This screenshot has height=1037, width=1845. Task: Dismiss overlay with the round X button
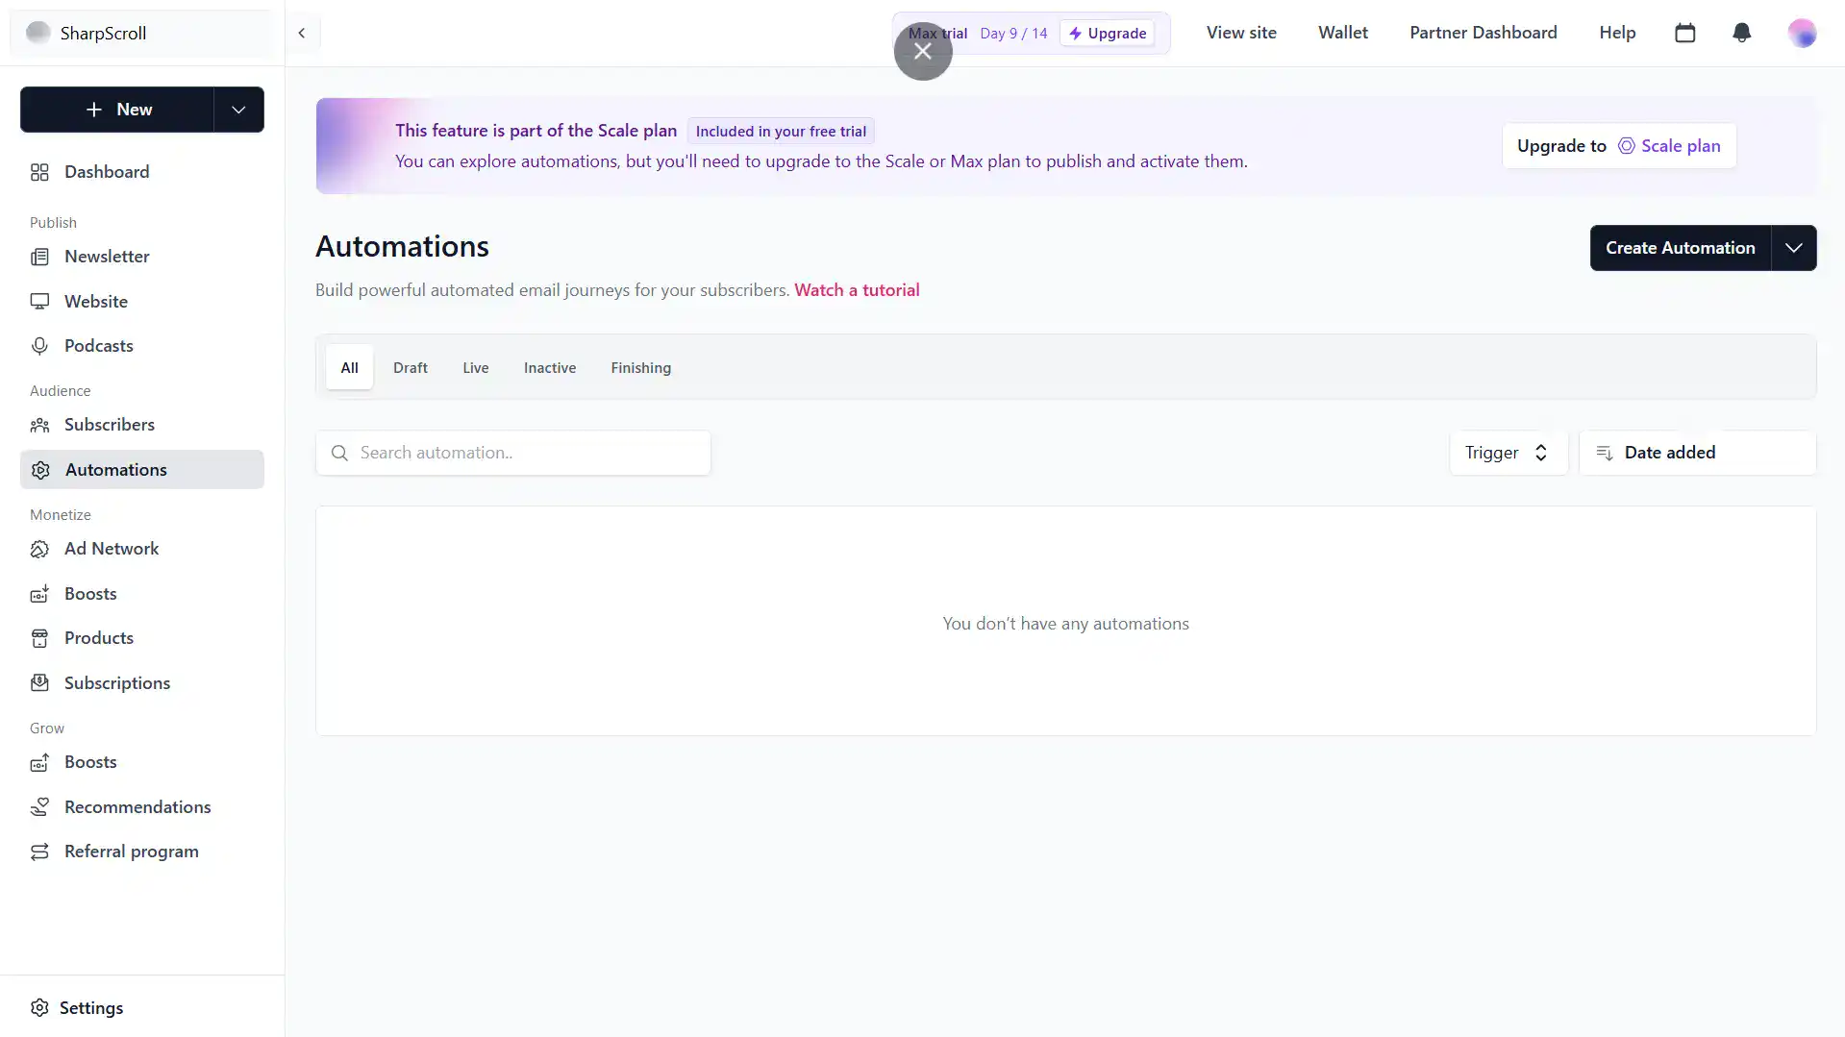coord(923,51)
